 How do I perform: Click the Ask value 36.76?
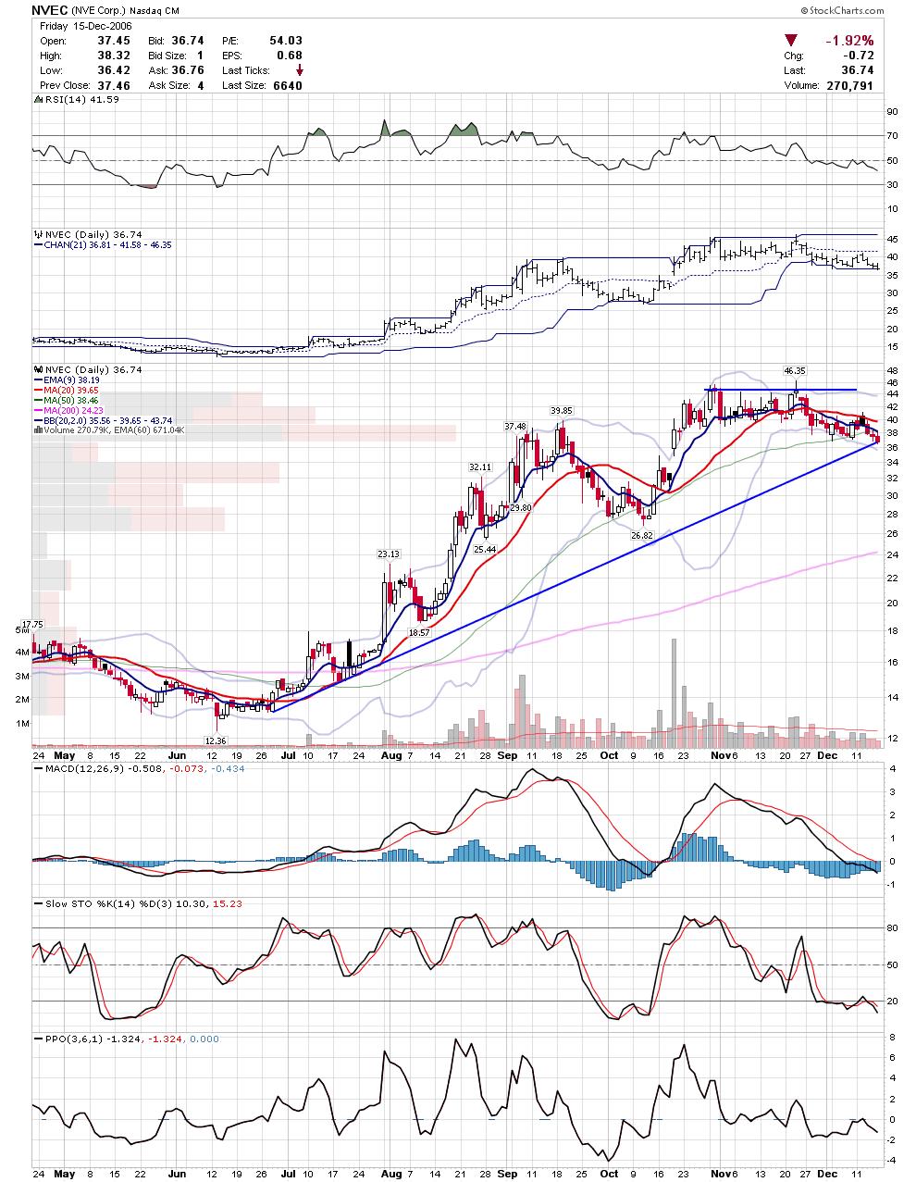click(x=189, y=70)
